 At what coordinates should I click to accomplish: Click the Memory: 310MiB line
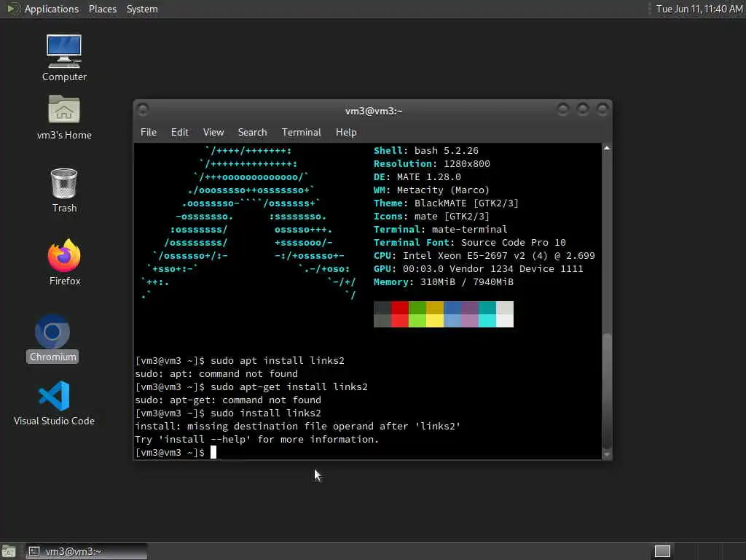coord(444,282)
